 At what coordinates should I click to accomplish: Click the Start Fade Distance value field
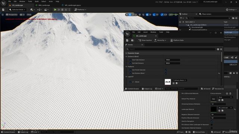click(172, 60)
